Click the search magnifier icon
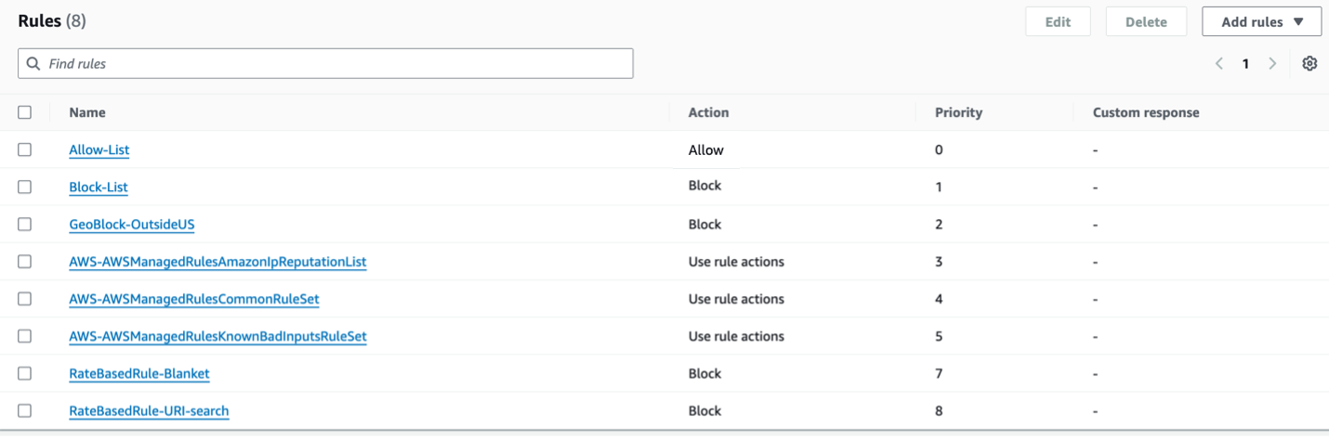This screenshot has height=439, width=1329. 33,64
